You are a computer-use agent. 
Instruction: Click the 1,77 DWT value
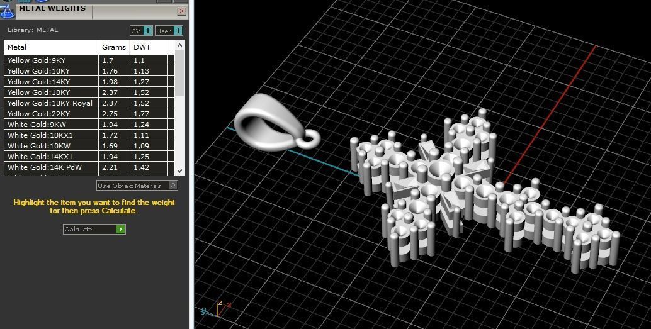(x=141, y=114)
